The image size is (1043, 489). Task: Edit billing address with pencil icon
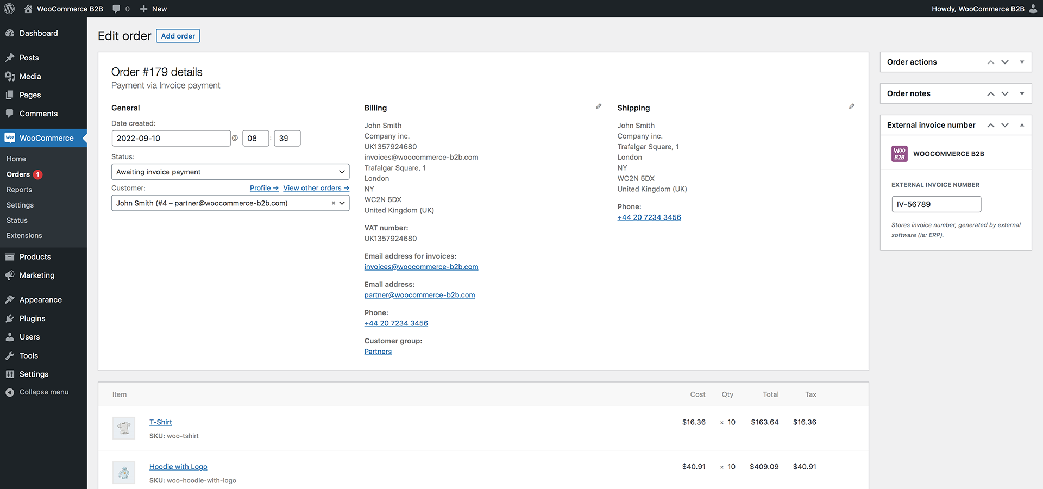pos(599,106)
